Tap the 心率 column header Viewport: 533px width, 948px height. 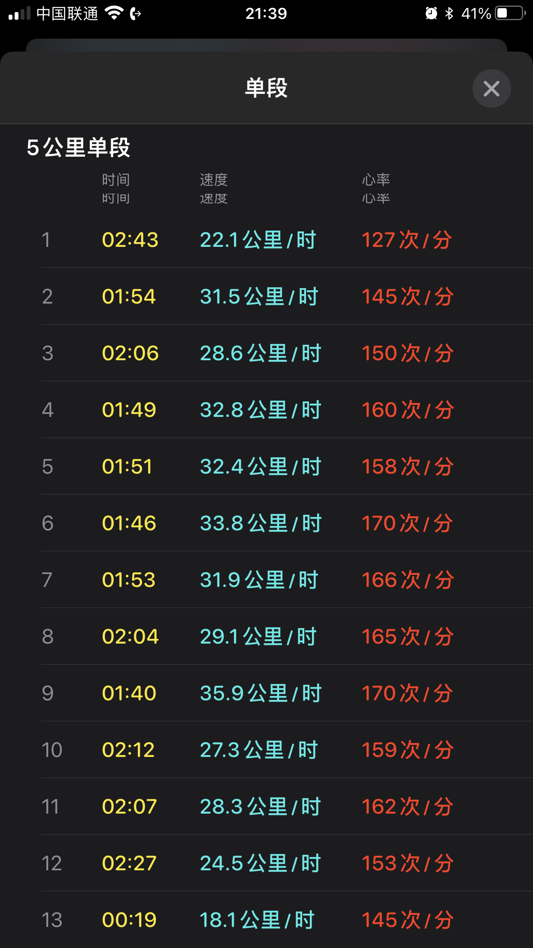[376, 179]
